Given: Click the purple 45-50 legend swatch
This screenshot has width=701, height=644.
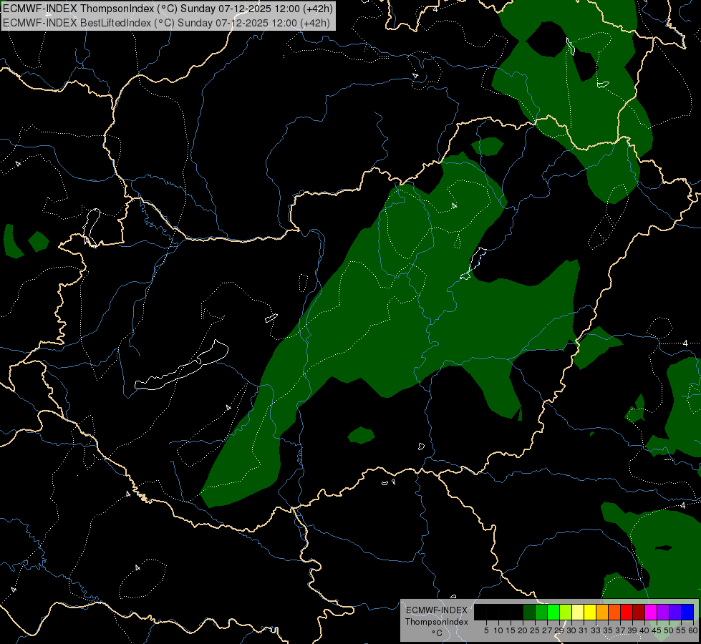Looking at the screenshot, I should point(663,612).
